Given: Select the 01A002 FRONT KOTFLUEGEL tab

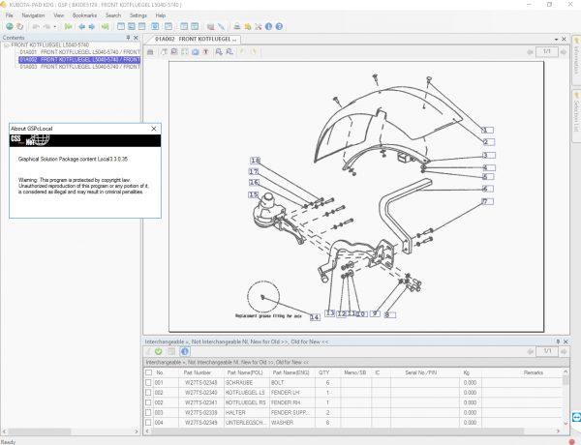Looking at the screenshot, I should [196, 39].
